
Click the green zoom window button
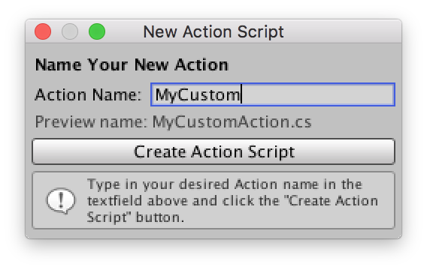pos(97,31)
